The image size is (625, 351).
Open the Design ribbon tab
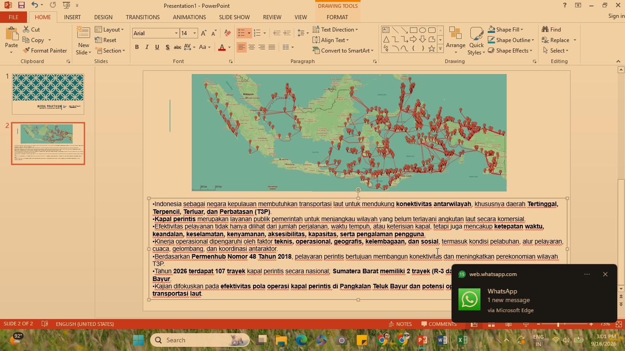[103, 17]
